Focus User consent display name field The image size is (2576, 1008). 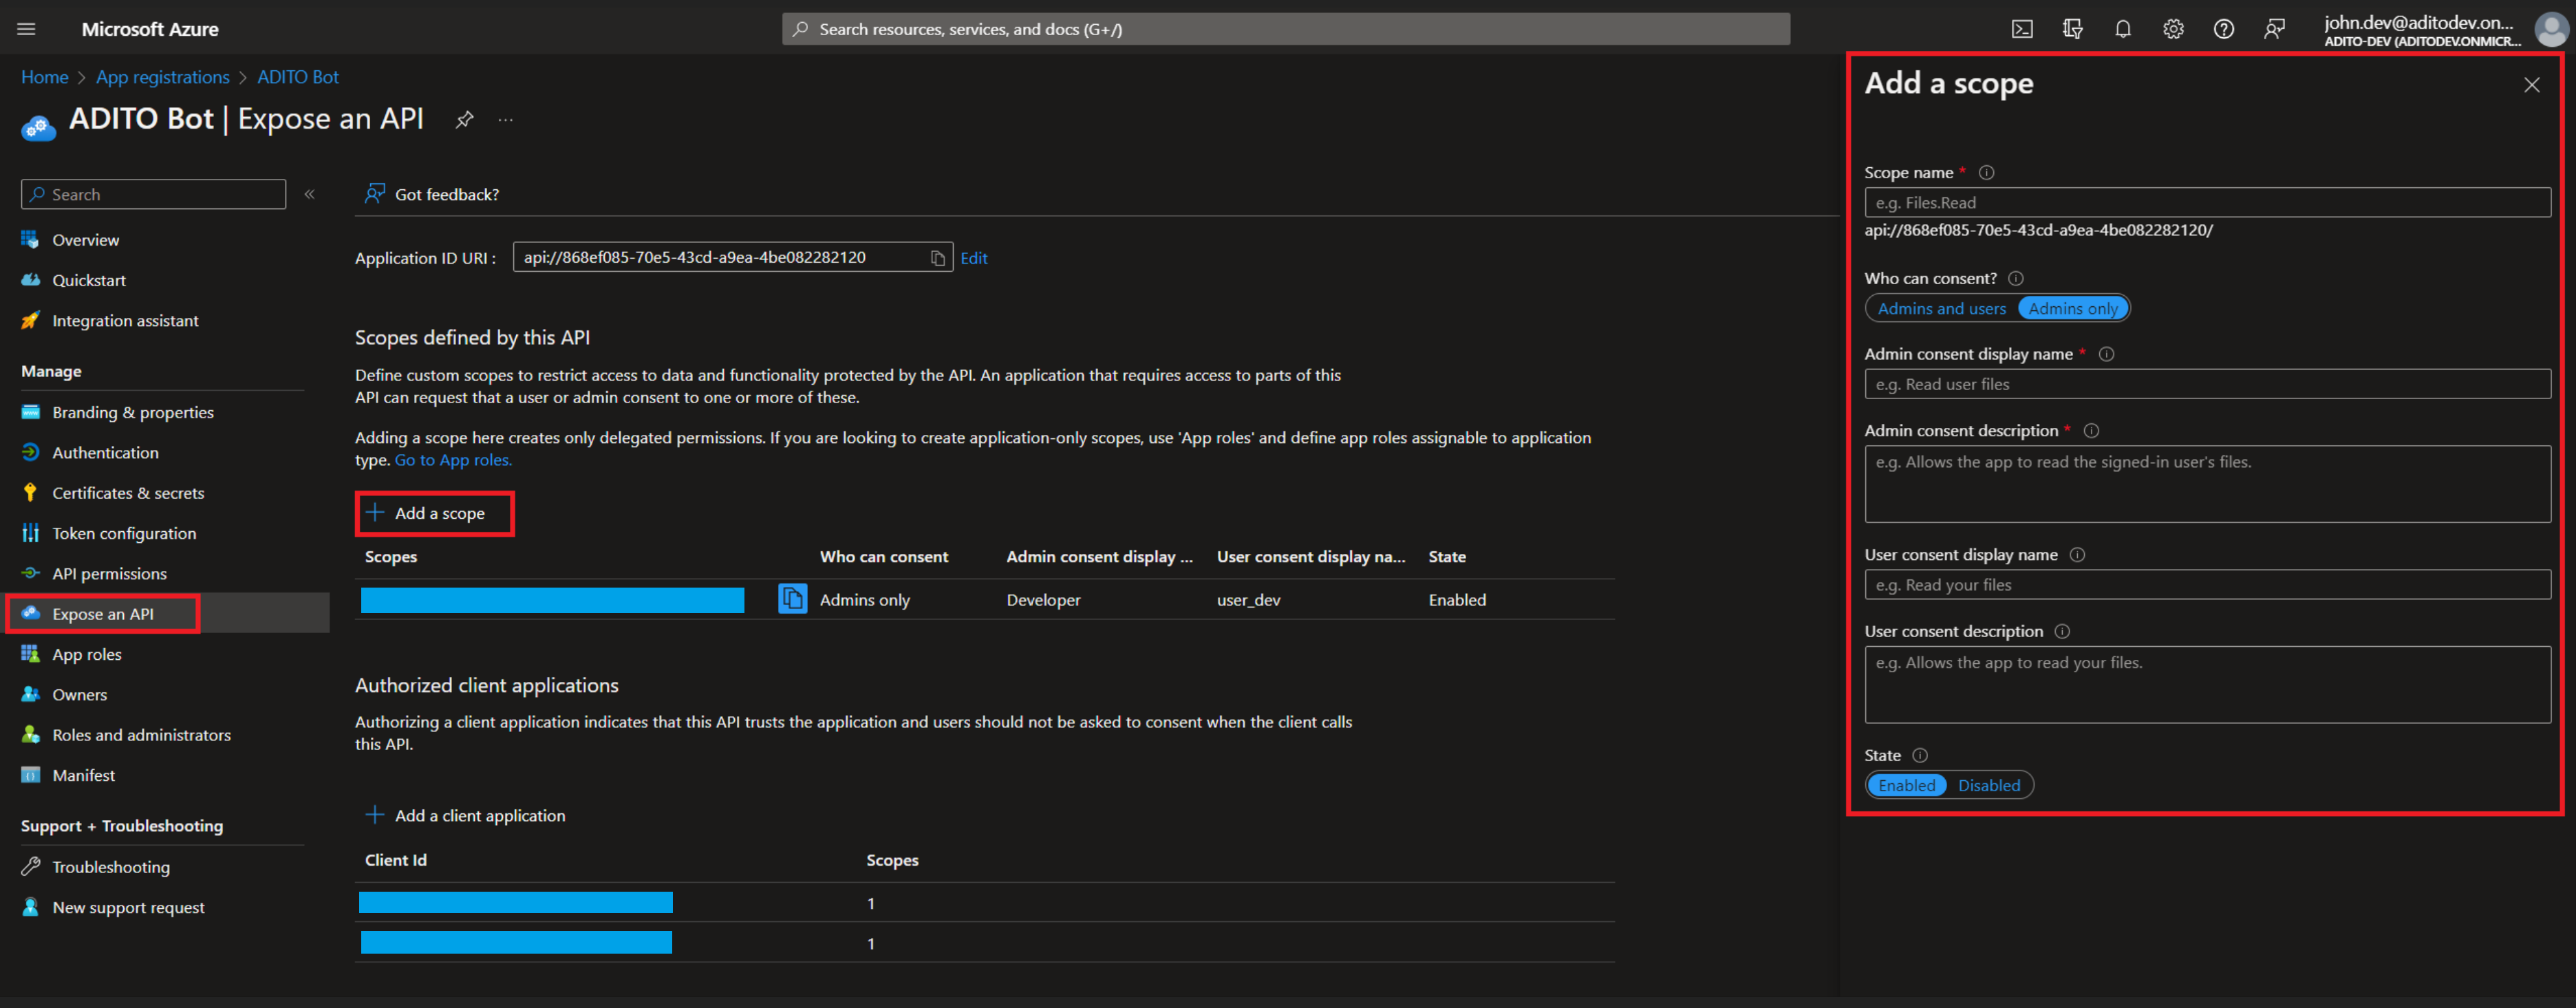click(2207, 585)
